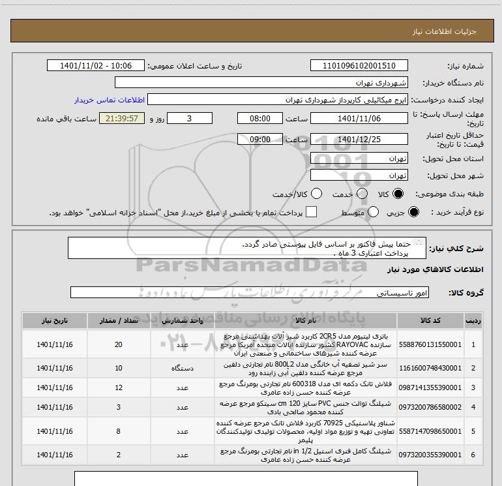Click the کد کالا column header
The height and width of the screenshot is (486, 502).
(430, 321)
